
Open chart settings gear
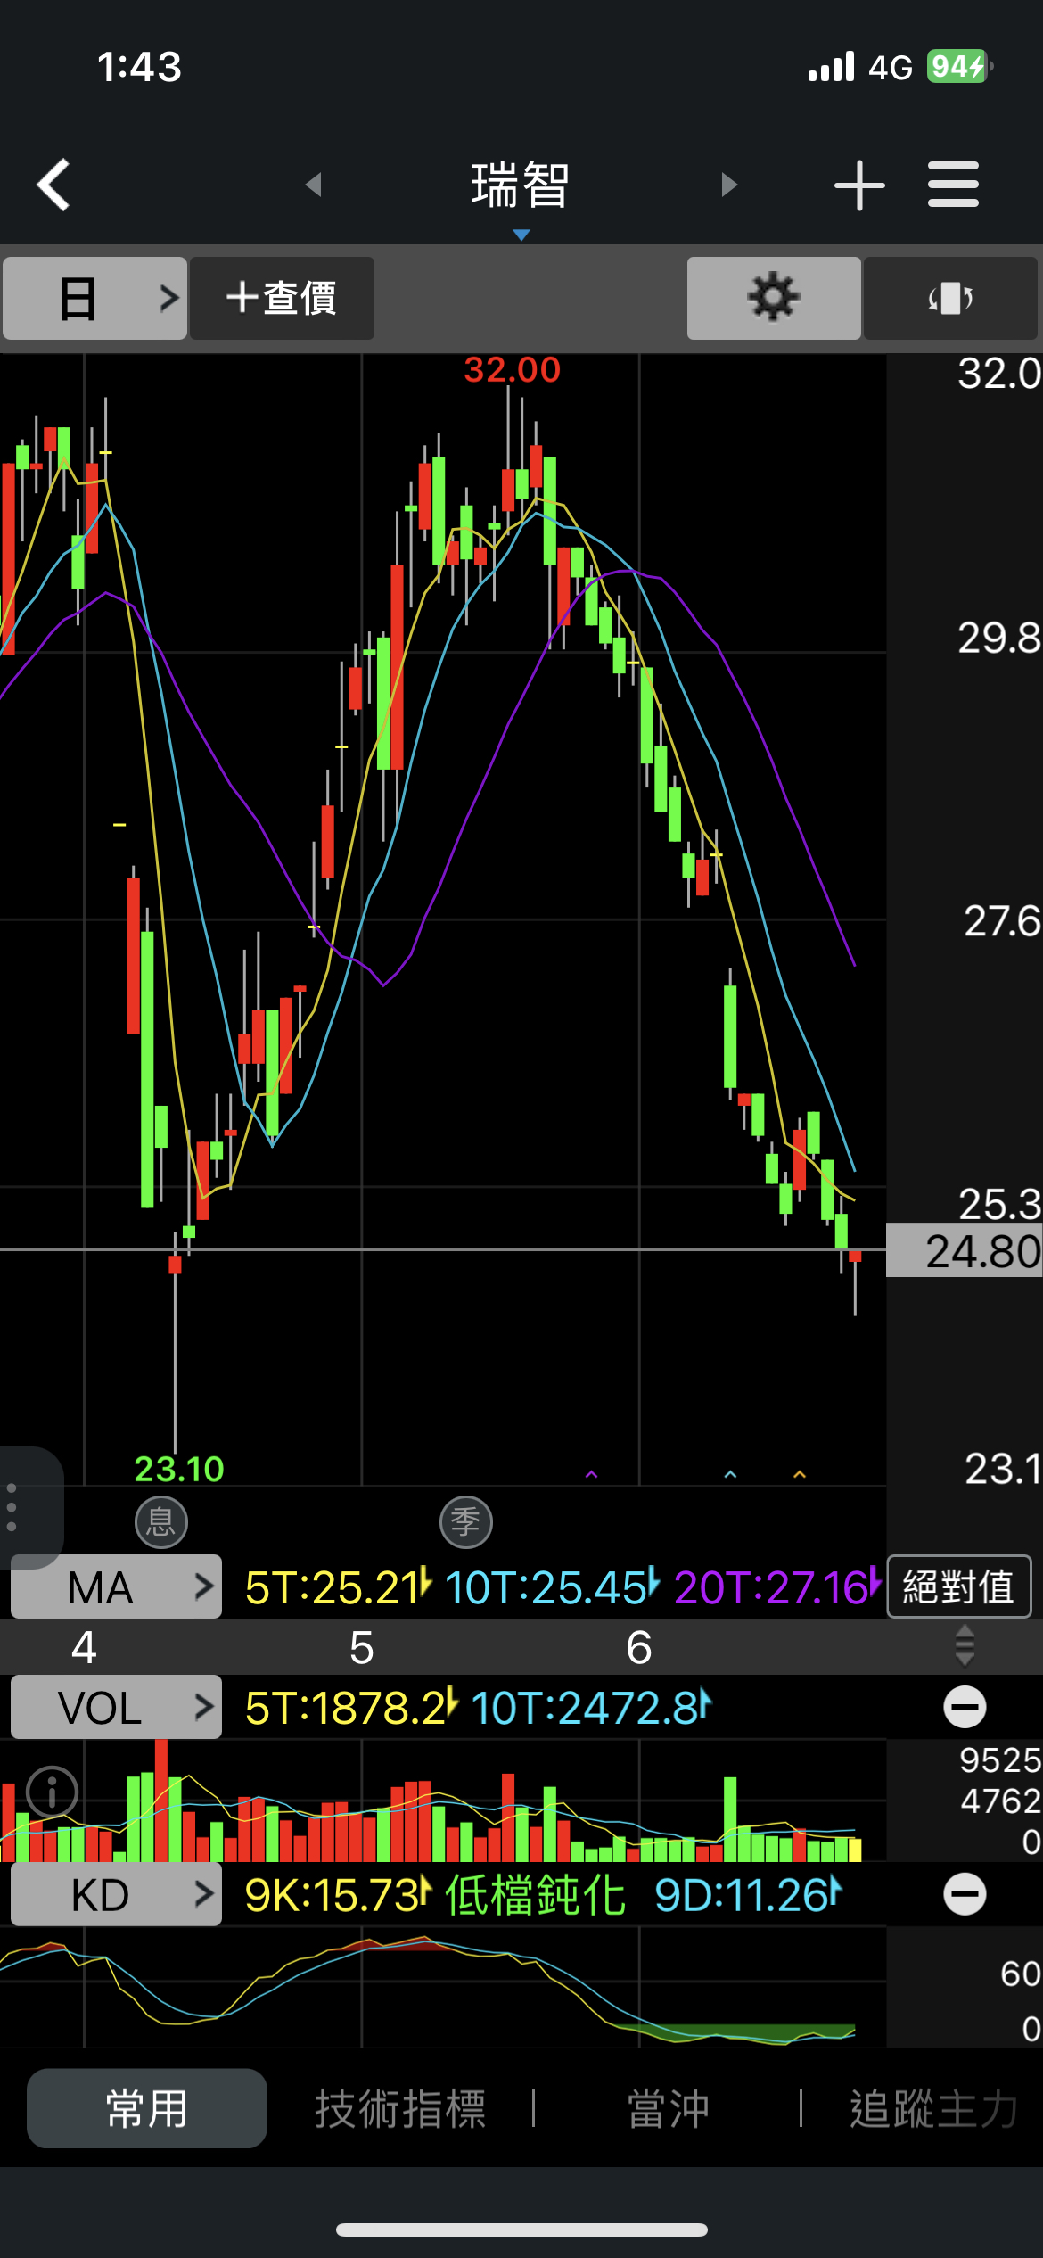click(x=774, y=298)
